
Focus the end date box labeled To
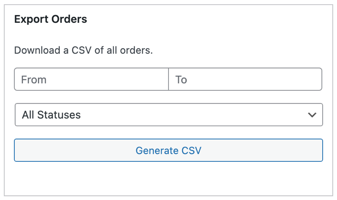[245, 79]
